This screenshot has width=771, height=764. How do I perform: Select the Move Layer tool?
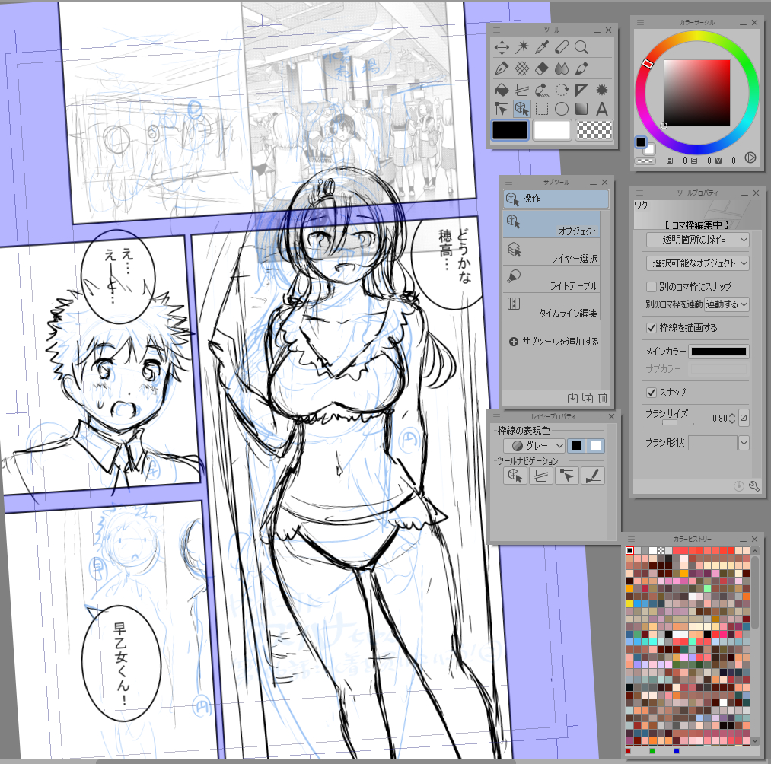tap(502, 47)
